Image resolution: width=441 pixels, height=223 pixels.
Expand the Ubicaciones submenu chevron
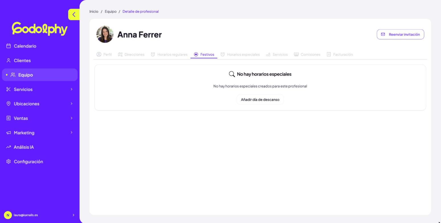point(72,104)
